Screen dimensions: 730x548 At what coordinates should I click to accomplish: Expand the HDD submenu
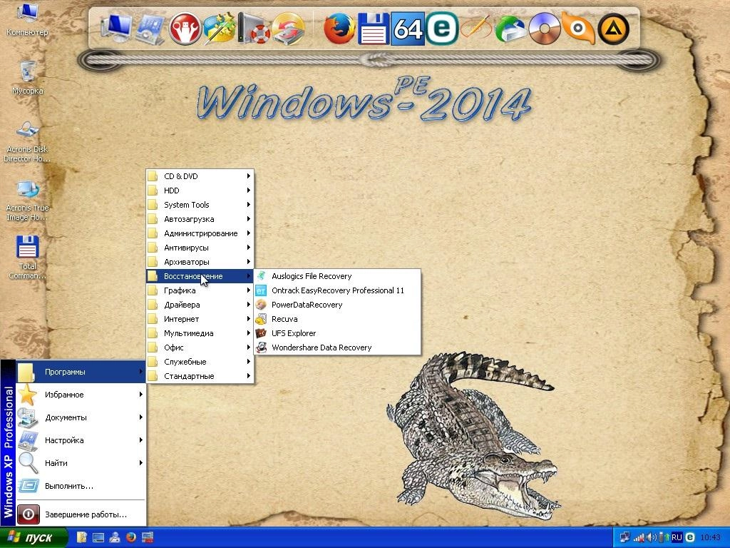(x=200, y=191)
